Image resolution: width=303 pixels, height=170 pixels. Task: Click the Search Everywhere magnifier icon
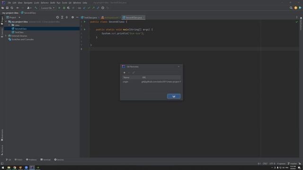[291, 8]
